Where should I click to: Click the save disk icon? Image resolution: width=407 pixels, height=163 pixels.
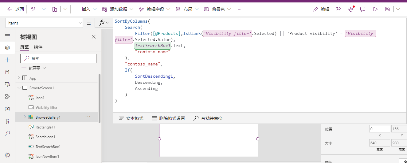pyautogui.click(x=387, y=9)
